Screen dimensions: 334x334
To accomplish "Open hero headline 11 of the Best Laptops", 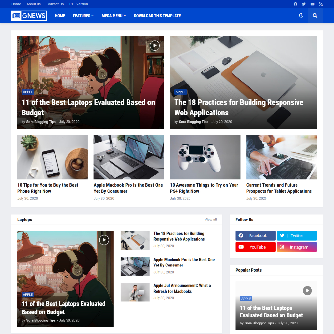I will (x=88, y=107).
